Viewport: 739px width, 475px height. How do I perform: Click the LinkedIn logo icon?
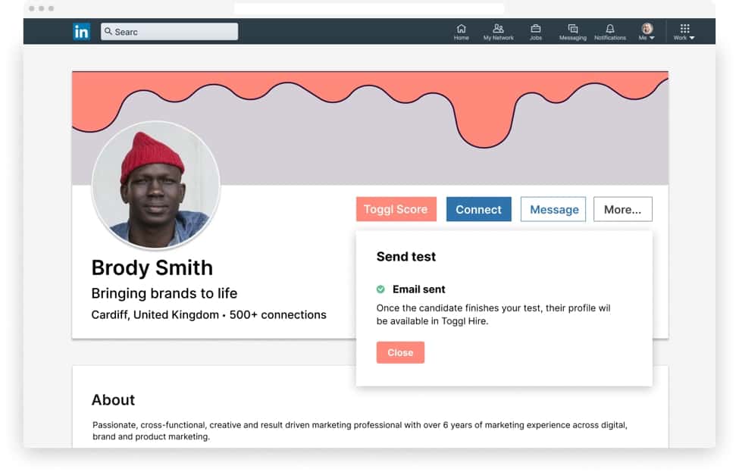82,31
